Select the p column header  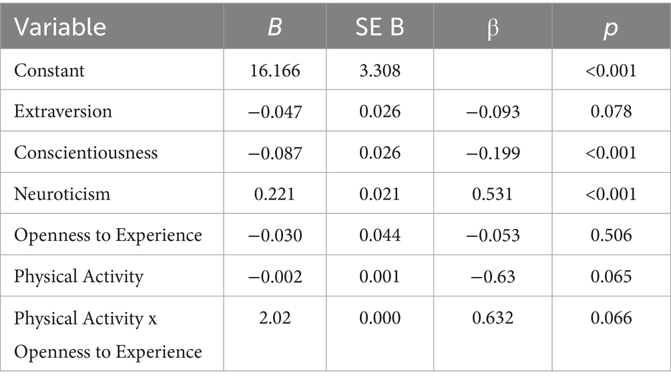[610, 27]
